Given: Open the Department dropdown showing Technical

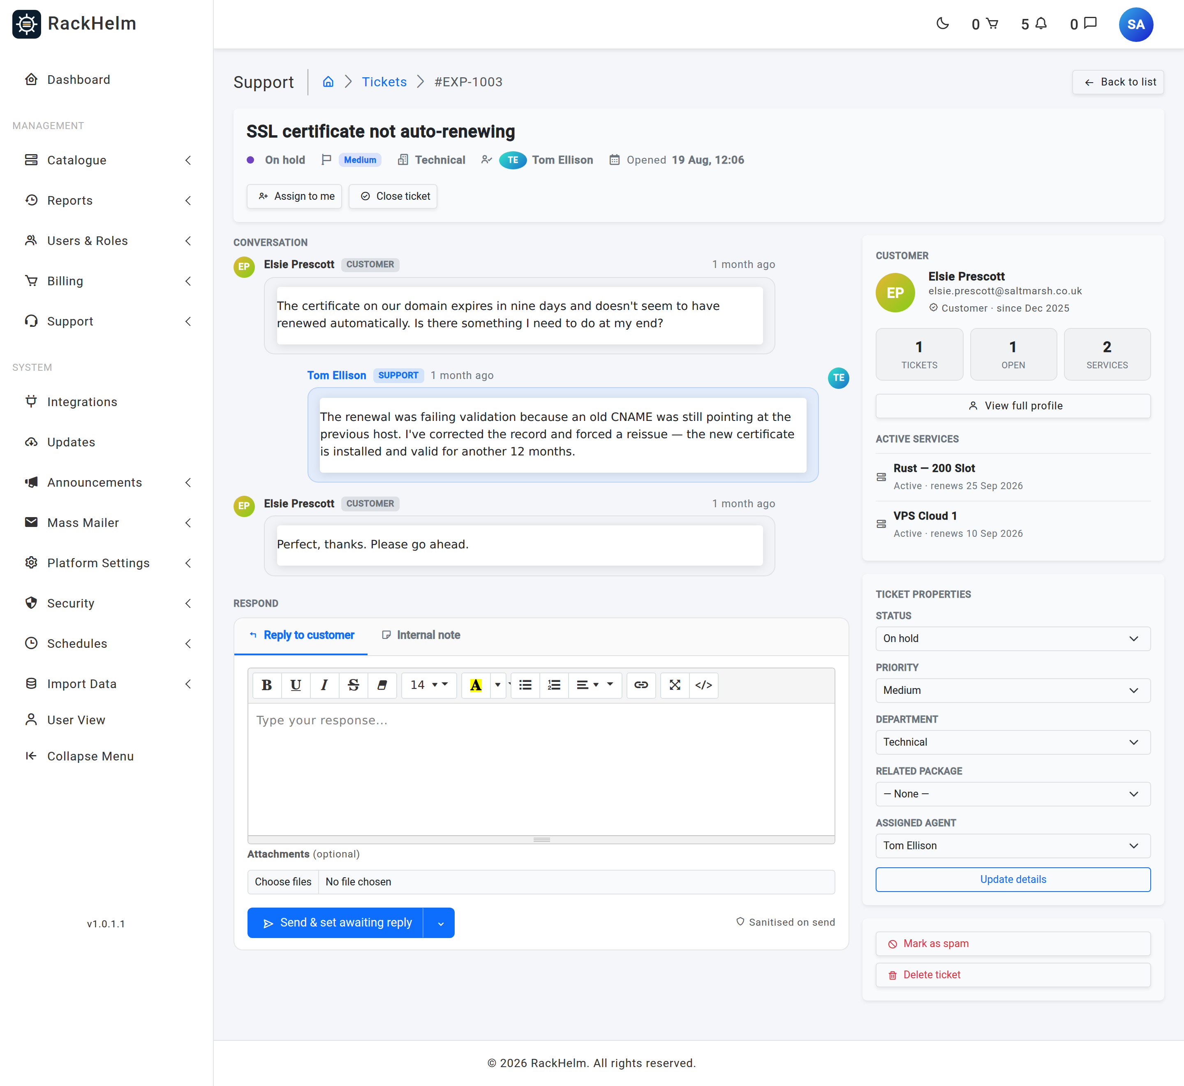Looking at the screenshot, I should (x=1013, y=742).
